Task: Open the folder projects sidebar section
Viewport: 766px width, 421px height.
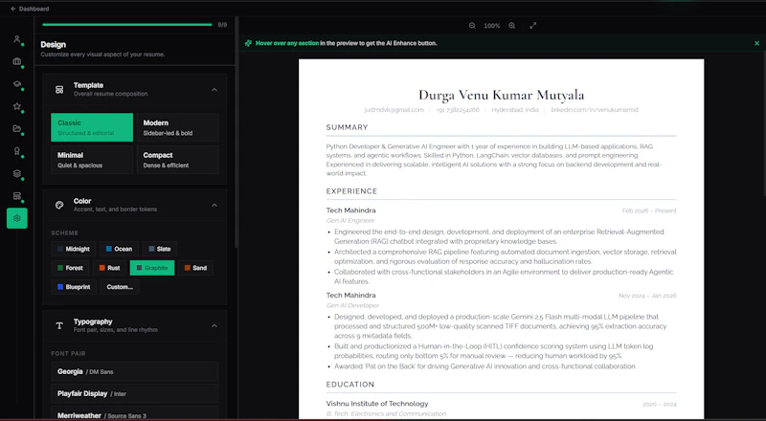Action: coord(17,128)
